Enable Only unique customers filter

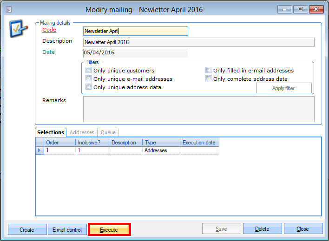pos(89,71)
